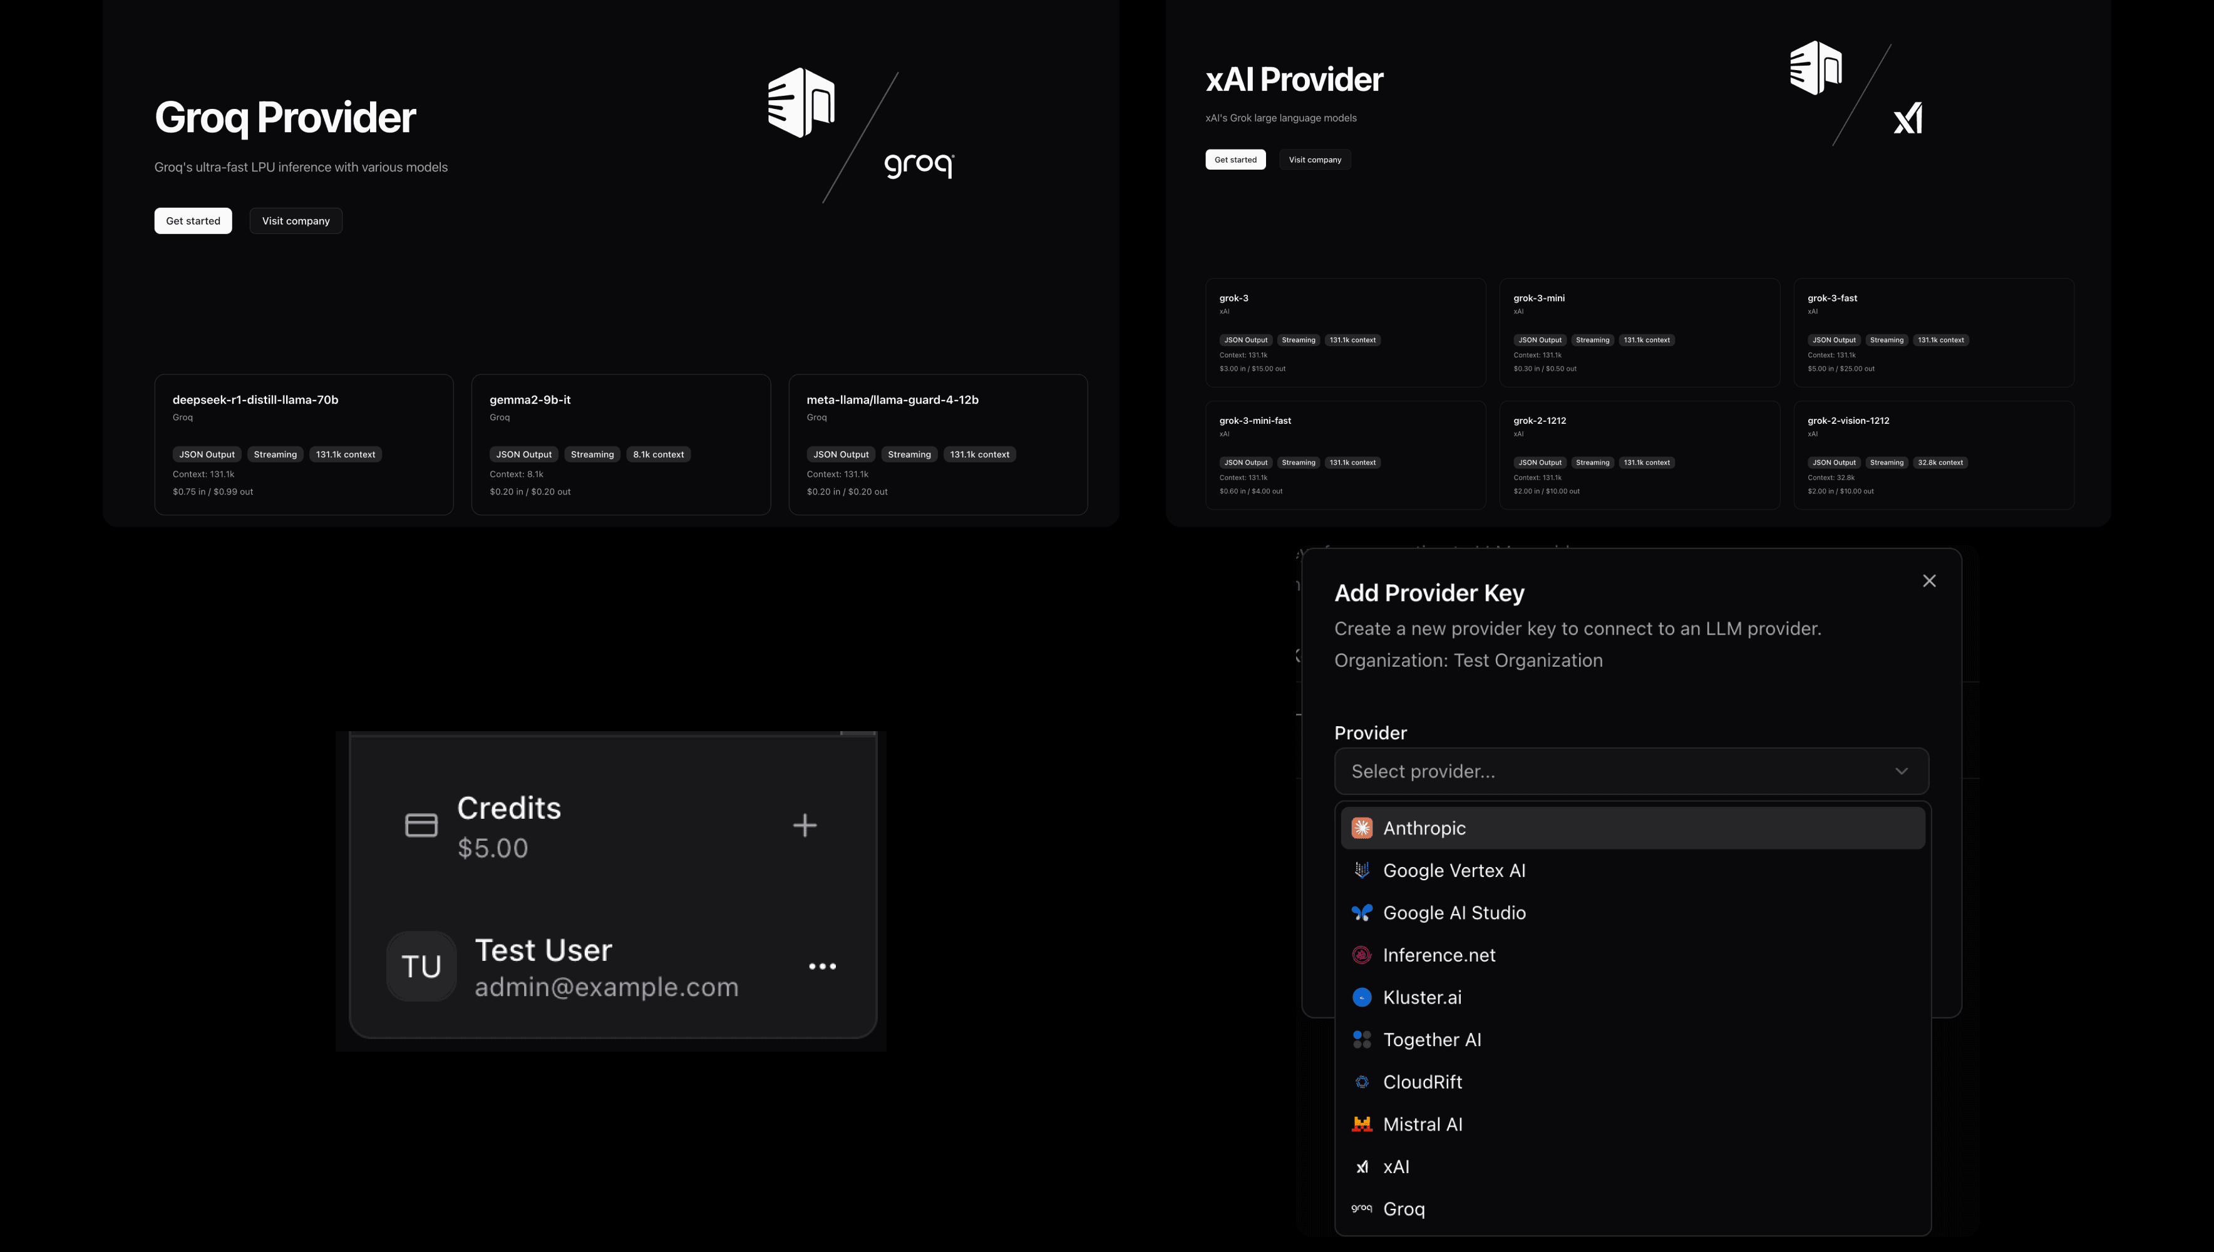Screen dimensions: 2214x1252
Task: Select the Anthropic provider icon
Action: coord(1362,827)
